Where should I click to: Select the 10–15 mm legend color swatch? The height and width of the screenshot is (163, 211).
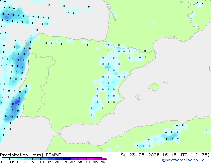pyautogui.click(x=44, y=159)
